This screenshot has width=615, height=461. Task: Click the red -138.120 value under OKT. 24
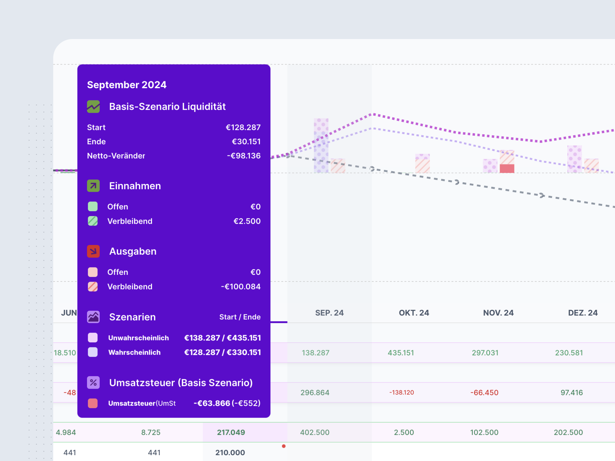(x=401, y=392)
